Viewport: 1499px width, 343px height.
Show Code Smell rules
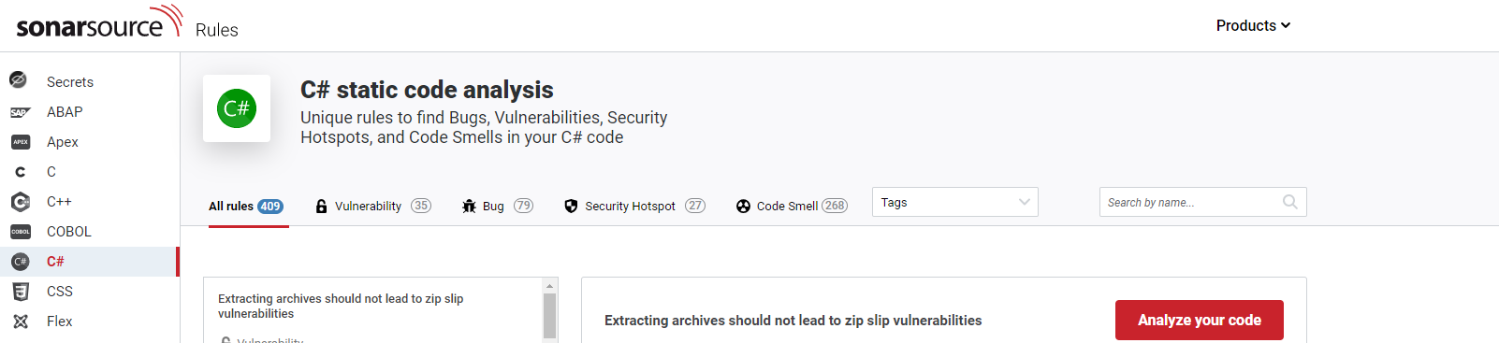pyautogui.click(x=792, y=206)
